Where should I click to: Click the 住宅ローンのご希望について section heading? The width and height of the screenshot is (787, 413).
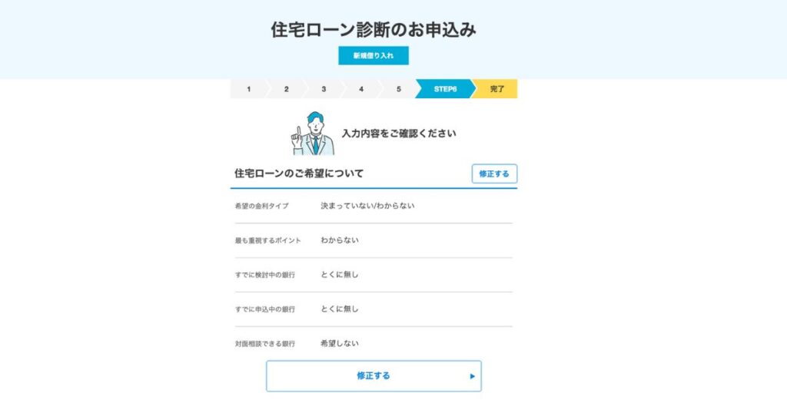[x=299, y=173]
